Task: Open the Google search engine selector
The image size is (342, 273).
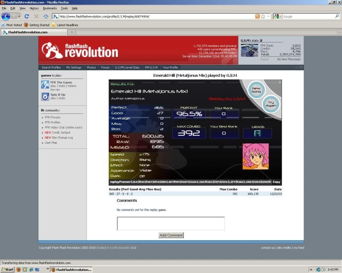Action: [x=277, y=16]
